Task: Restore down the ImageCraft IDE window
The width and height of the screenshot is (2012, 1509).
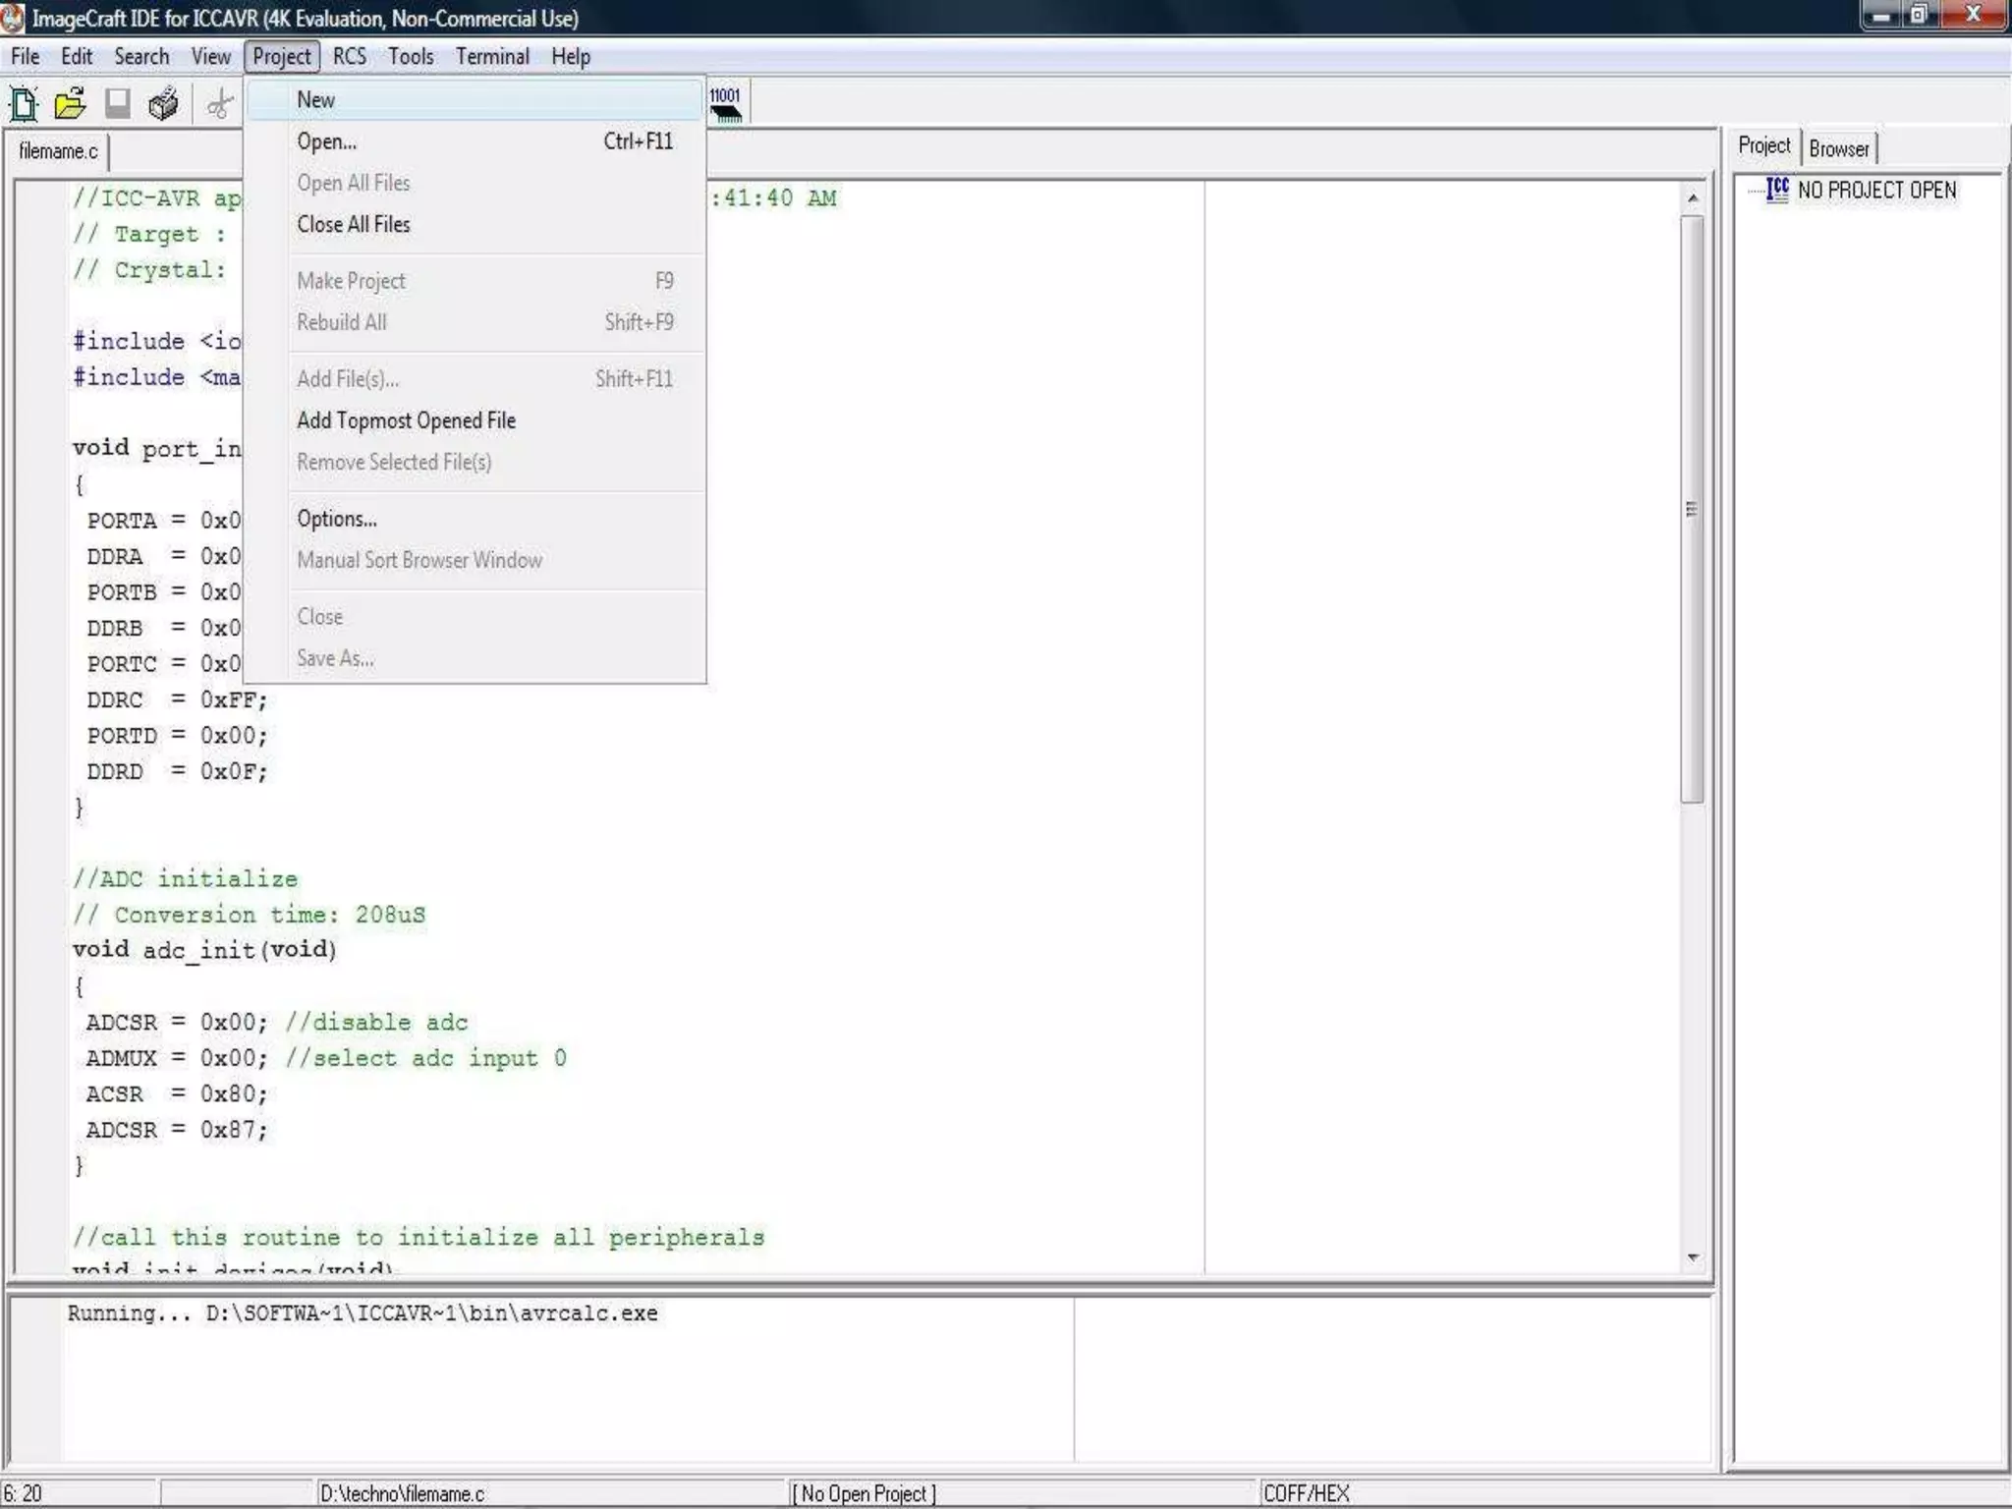Action: [x=1920, y=16]
